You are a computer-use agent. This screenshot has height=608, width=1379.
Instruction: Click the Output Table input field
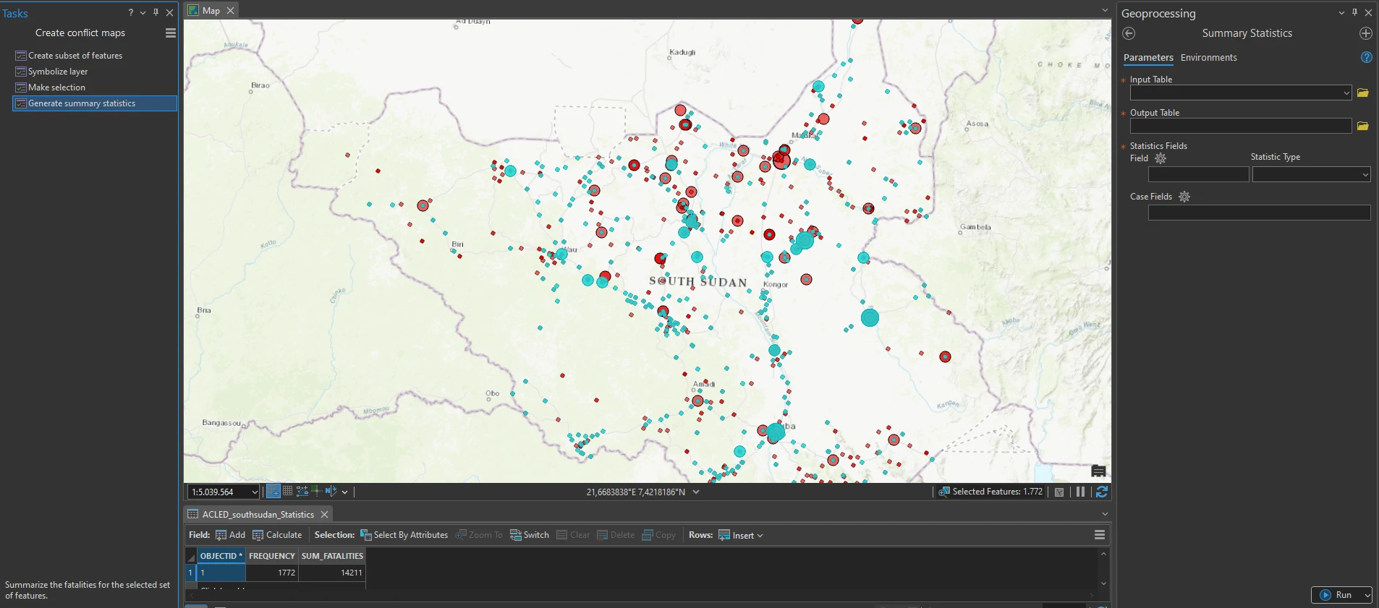pyautogui.click(x=1240, y=126)
